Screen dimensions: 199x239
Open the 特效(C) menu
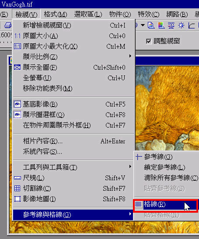coord(148,14)
